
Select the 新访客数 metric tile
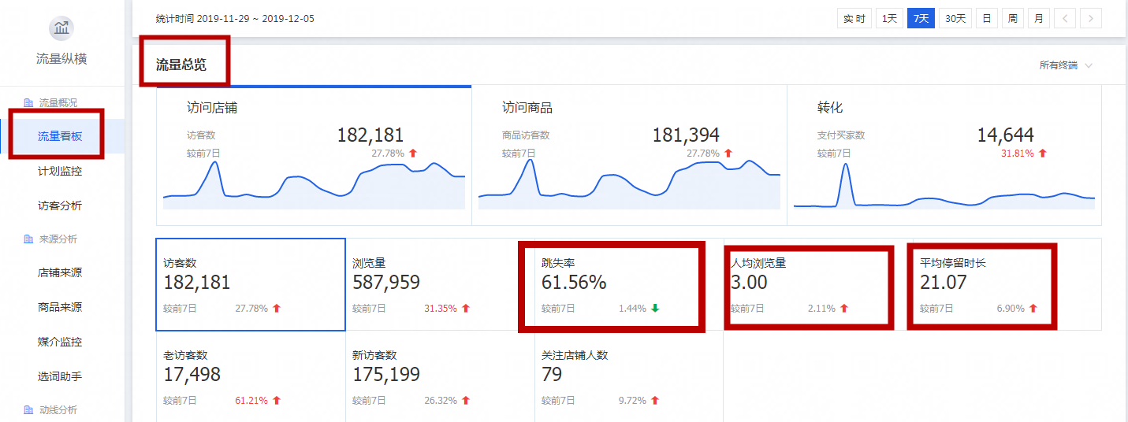440,377
